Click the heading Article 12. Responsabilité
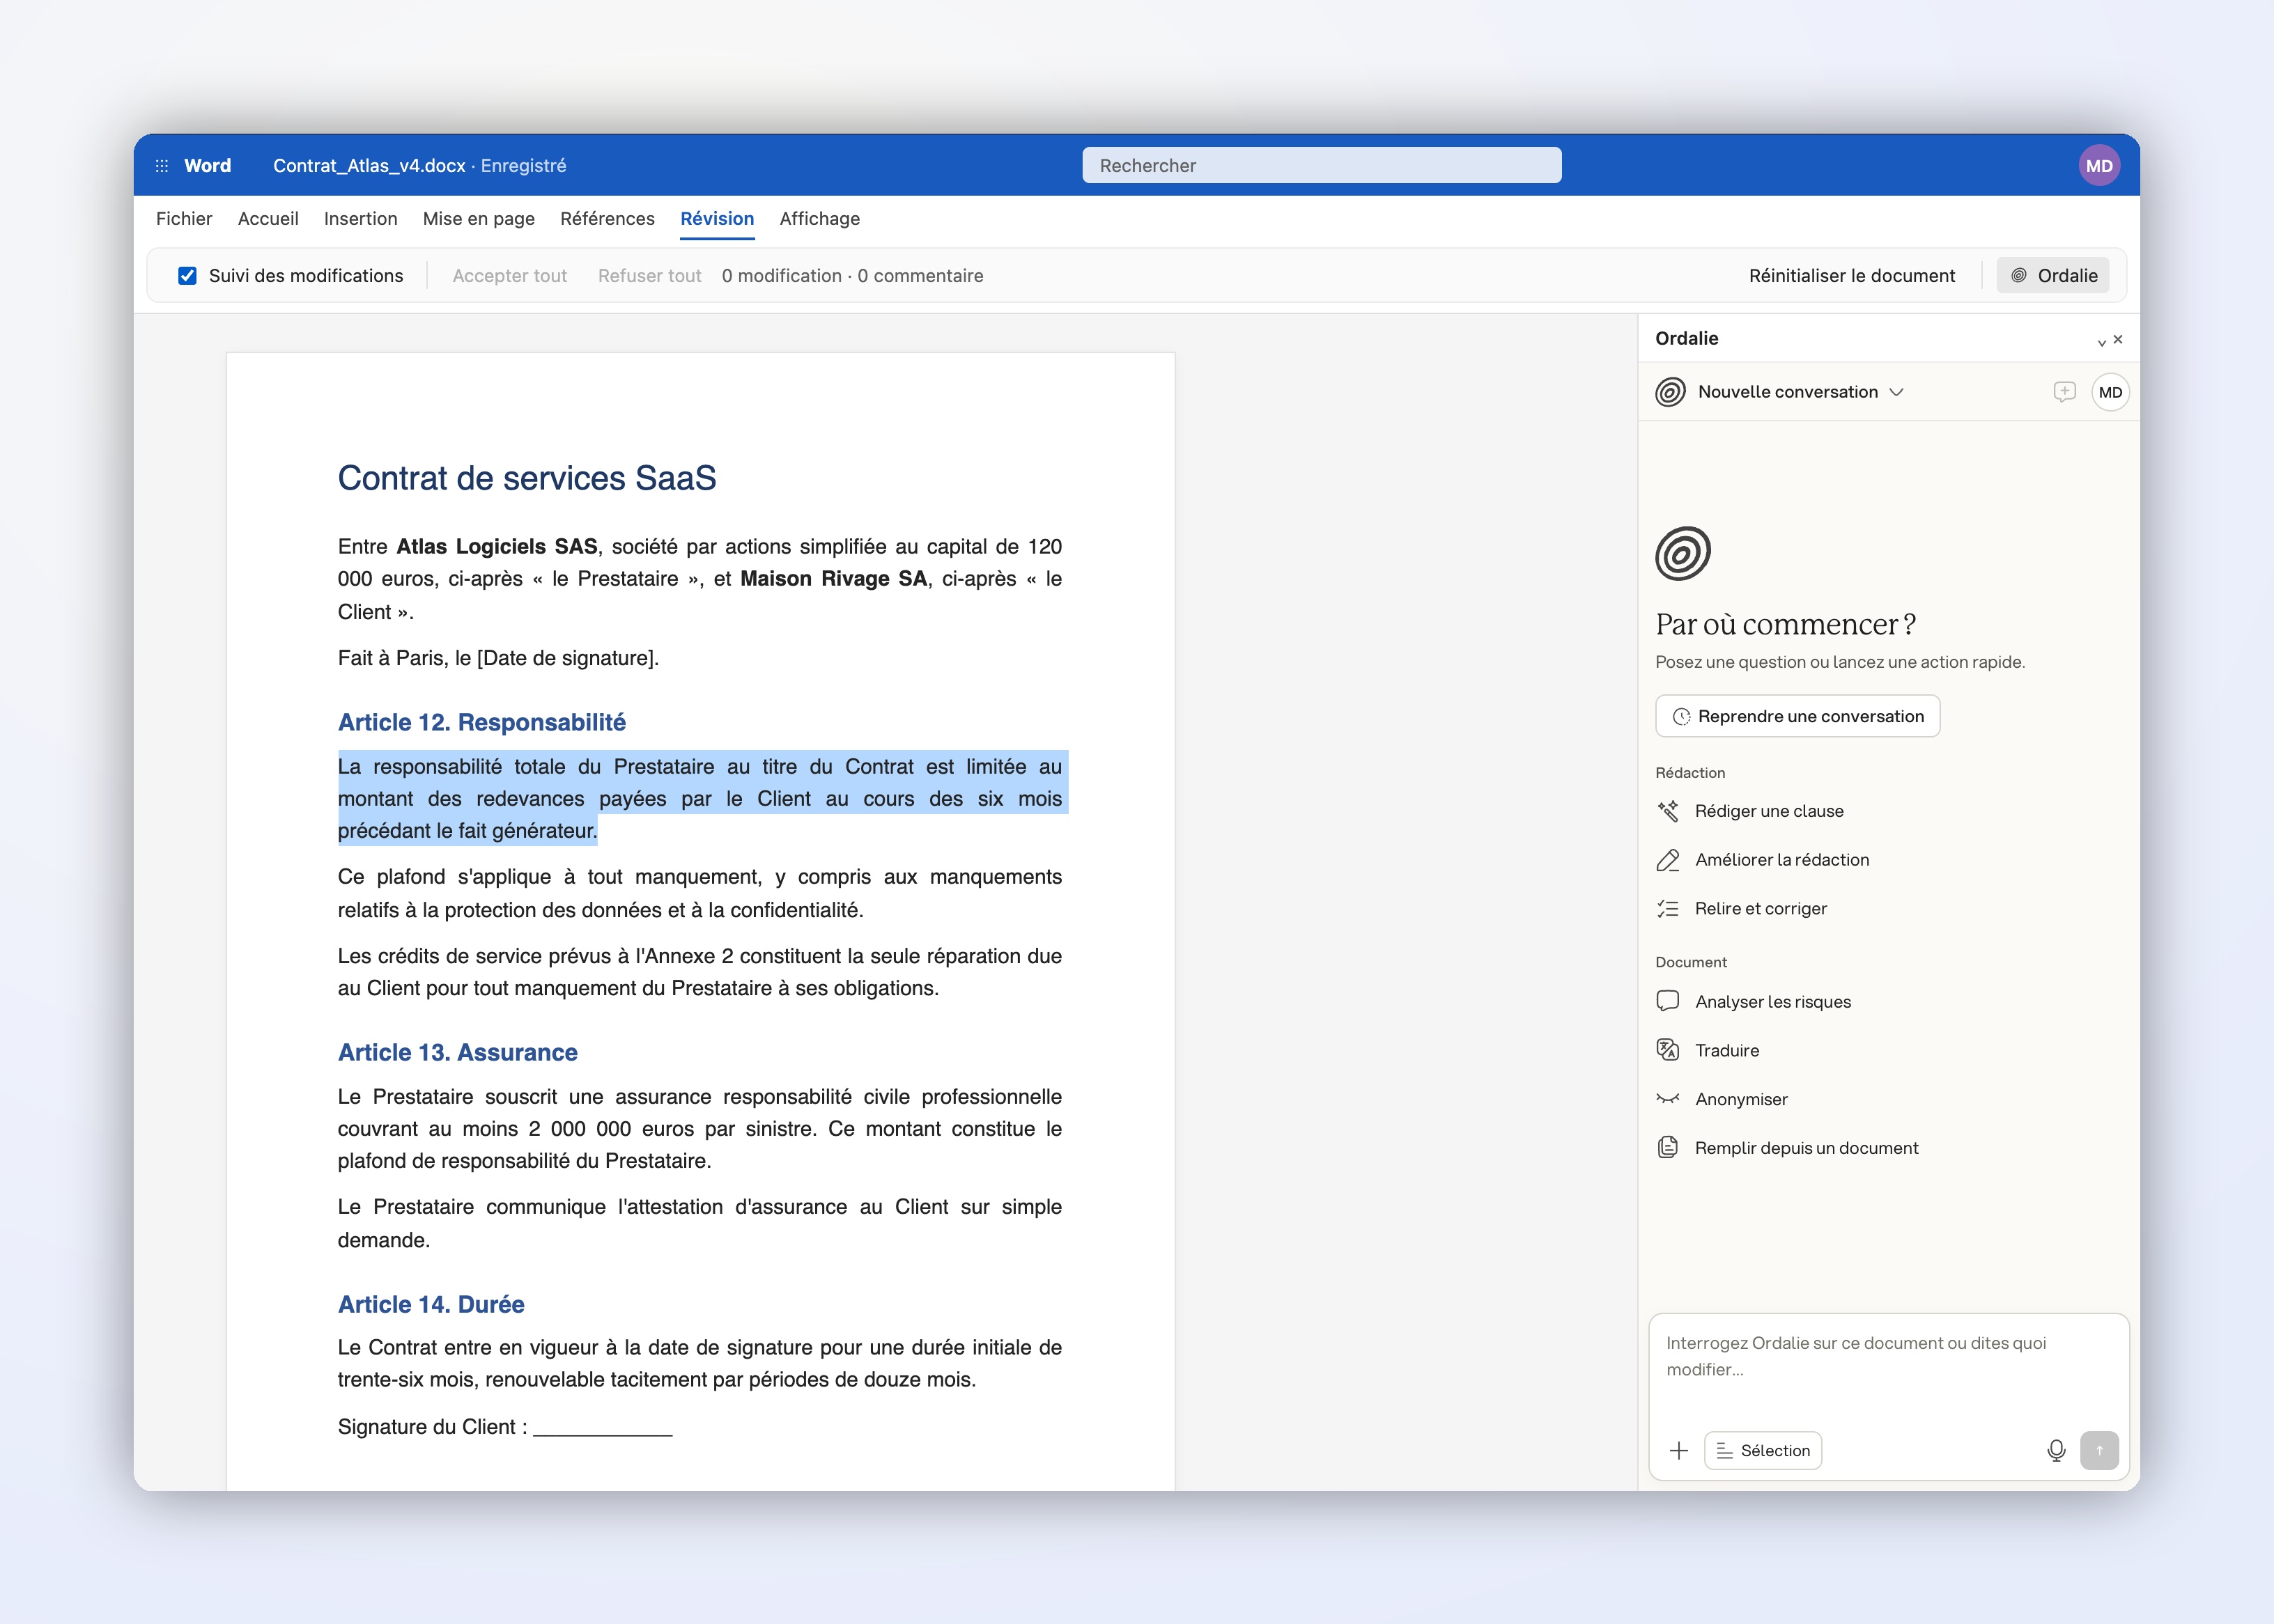 click(481, 722)
